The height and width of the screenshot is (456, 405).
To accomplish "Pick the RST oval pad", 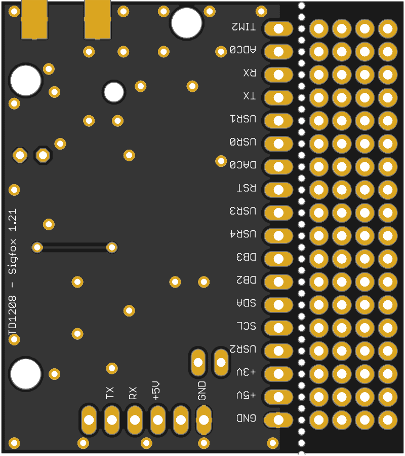I will 278,190.
